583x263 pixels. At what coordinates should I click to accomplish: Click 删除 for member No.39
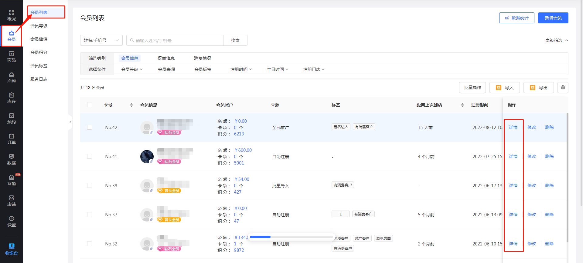click(x=549, y=185)
